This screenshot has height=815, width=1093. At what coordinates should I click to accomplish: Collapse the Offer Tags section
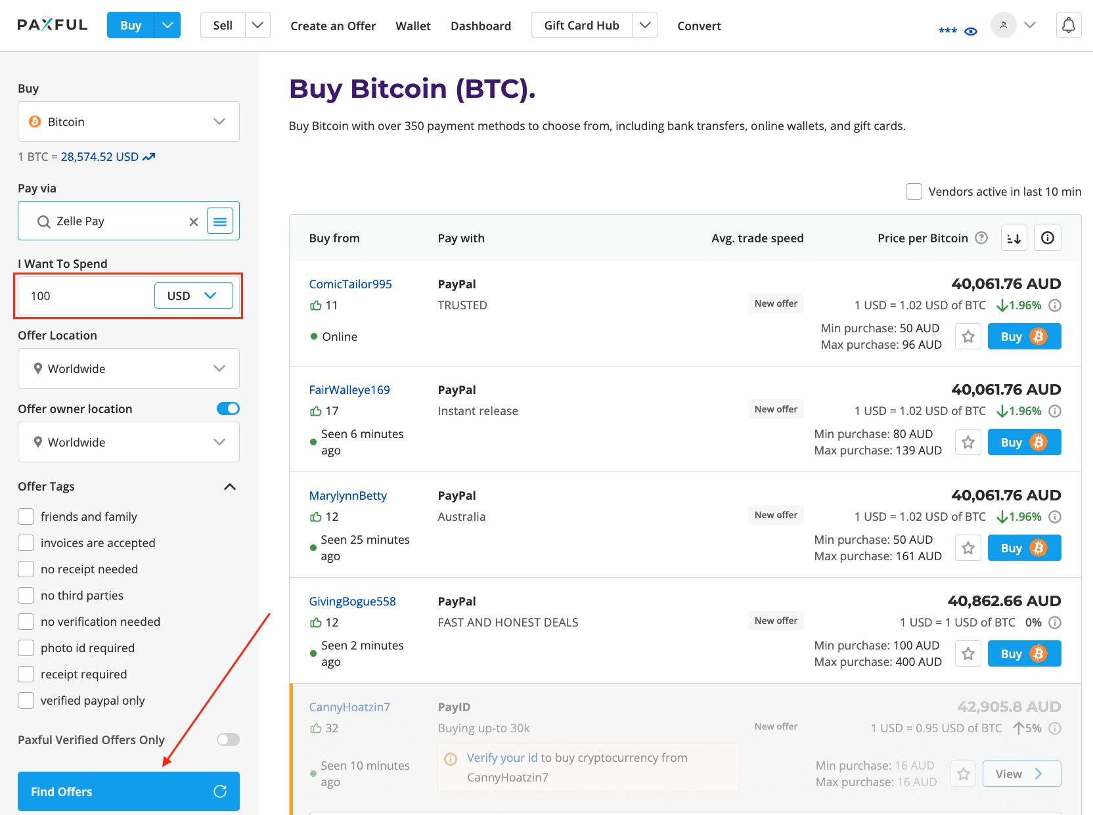(x=230, y=487)
